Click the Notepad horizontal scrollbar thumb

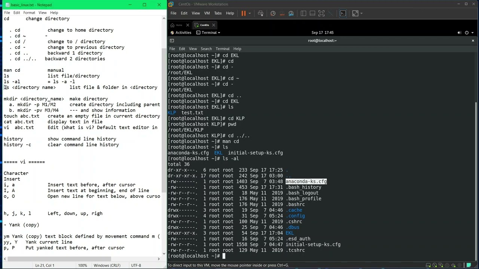click(59, 259)
